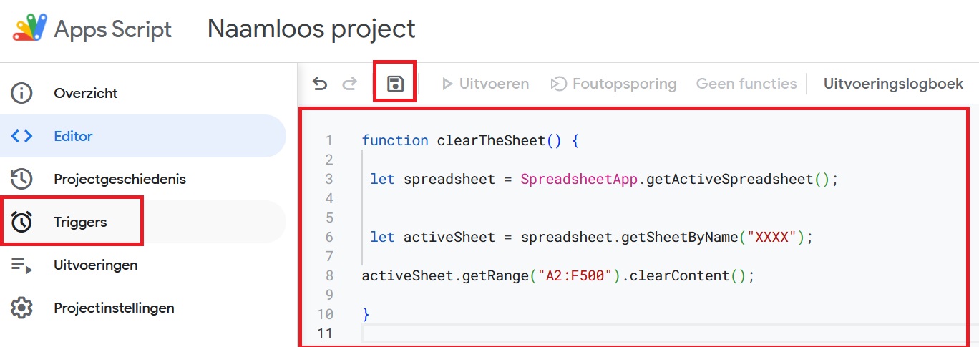
Task: Click the Overzicht info icon
Action: coord(22,93)
